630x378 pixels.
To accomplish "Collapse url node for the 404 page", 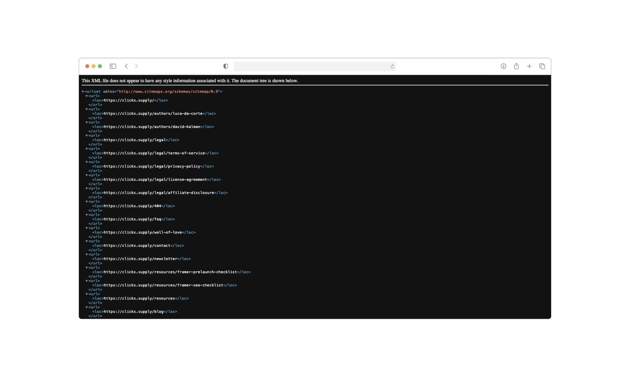I will coord(87,202).
